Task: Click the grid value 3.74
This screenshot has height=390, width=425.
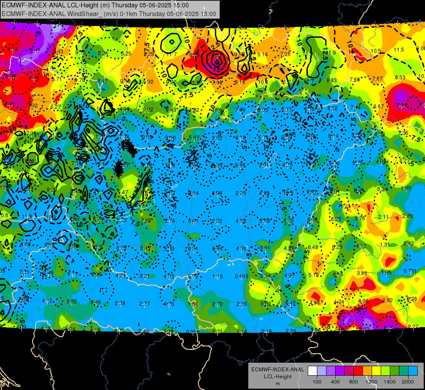Action: (170, 221)
